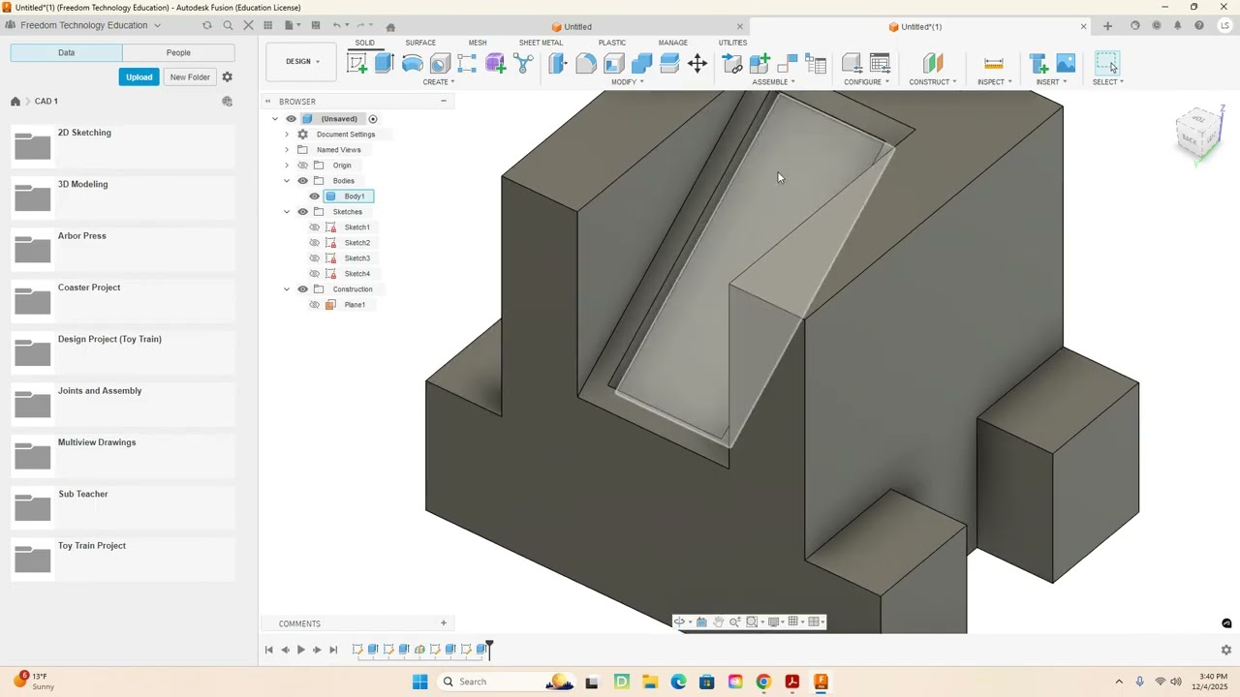Click the Look At tool
The height and width of the screenshot is (697, 1240).
[701, 621]
